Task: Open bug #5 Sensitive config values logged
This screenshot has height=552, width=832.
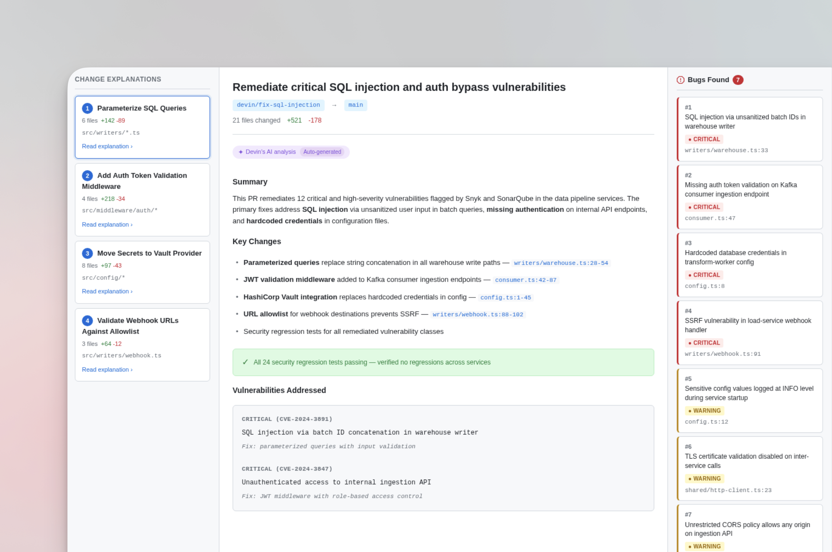Action: [750, 401]
